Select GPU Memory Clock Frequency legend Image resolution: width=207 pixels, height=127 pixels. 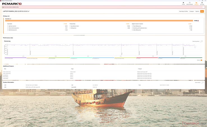click(37, 58)
